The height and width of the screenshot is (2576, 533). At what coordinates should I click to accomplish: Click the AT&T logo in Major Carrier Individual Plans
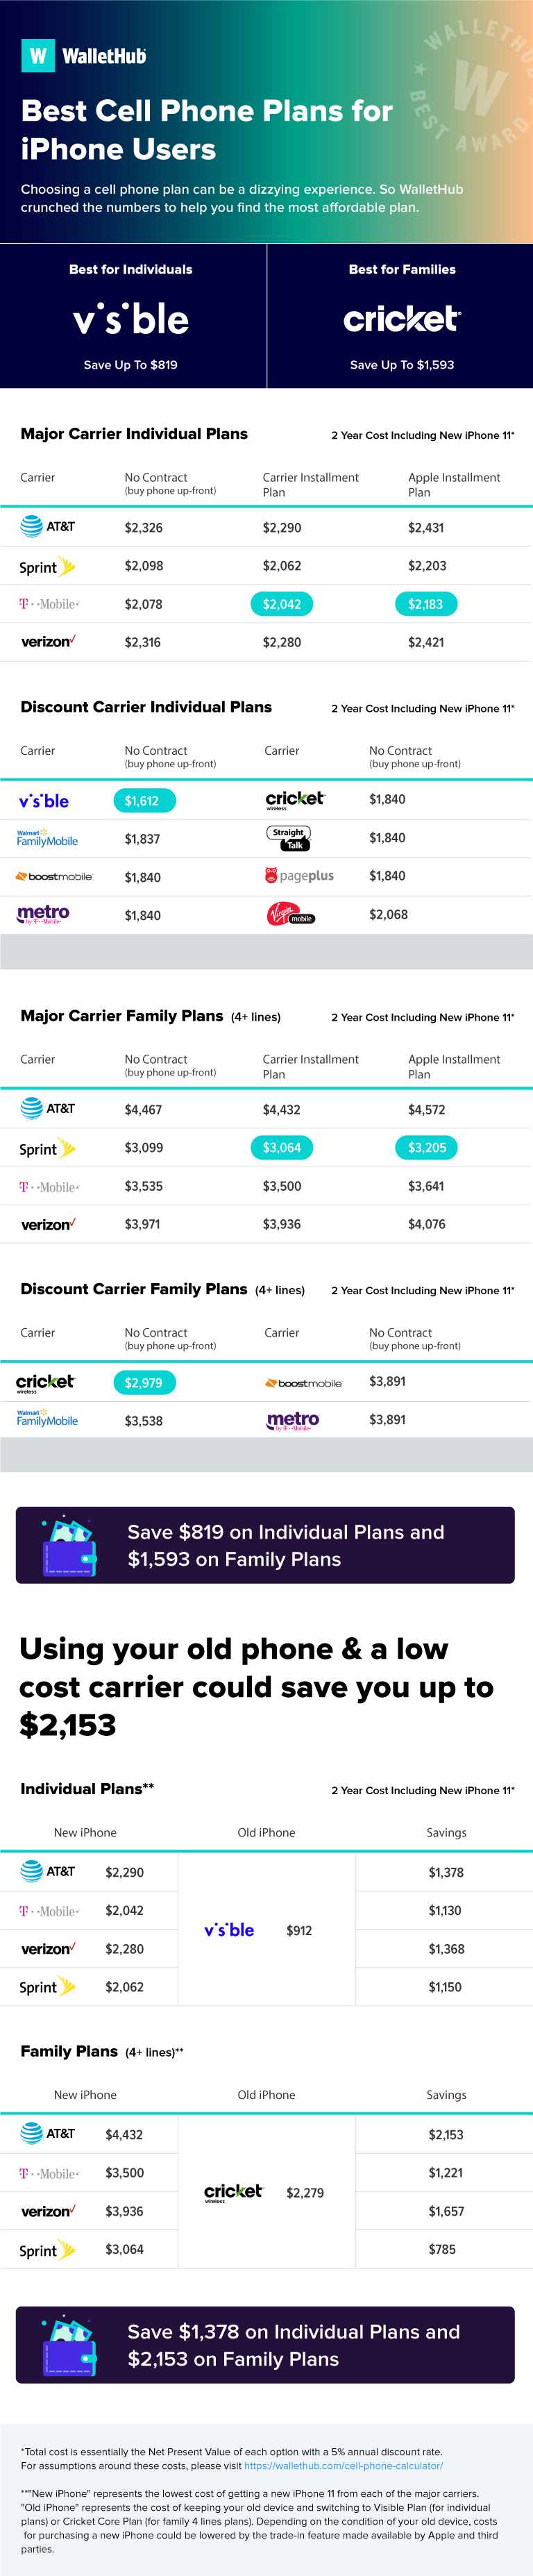[48, 526]
